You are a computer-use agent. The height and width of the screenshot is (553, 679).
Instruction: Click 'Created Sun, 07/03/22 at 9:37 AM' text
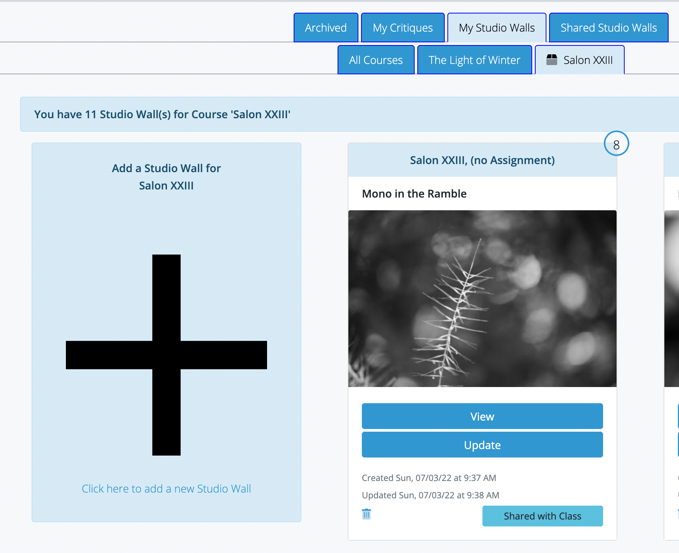point(429,478)
